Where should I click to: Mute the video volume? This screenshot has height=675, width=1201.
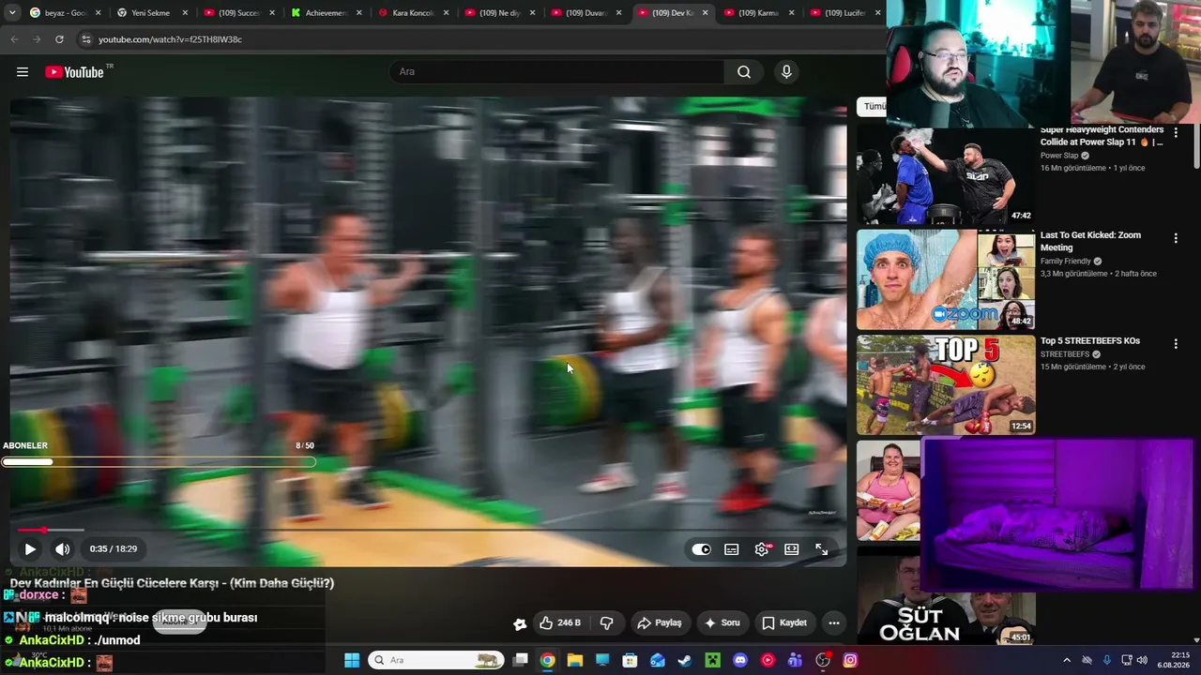(x=62, y=549)
